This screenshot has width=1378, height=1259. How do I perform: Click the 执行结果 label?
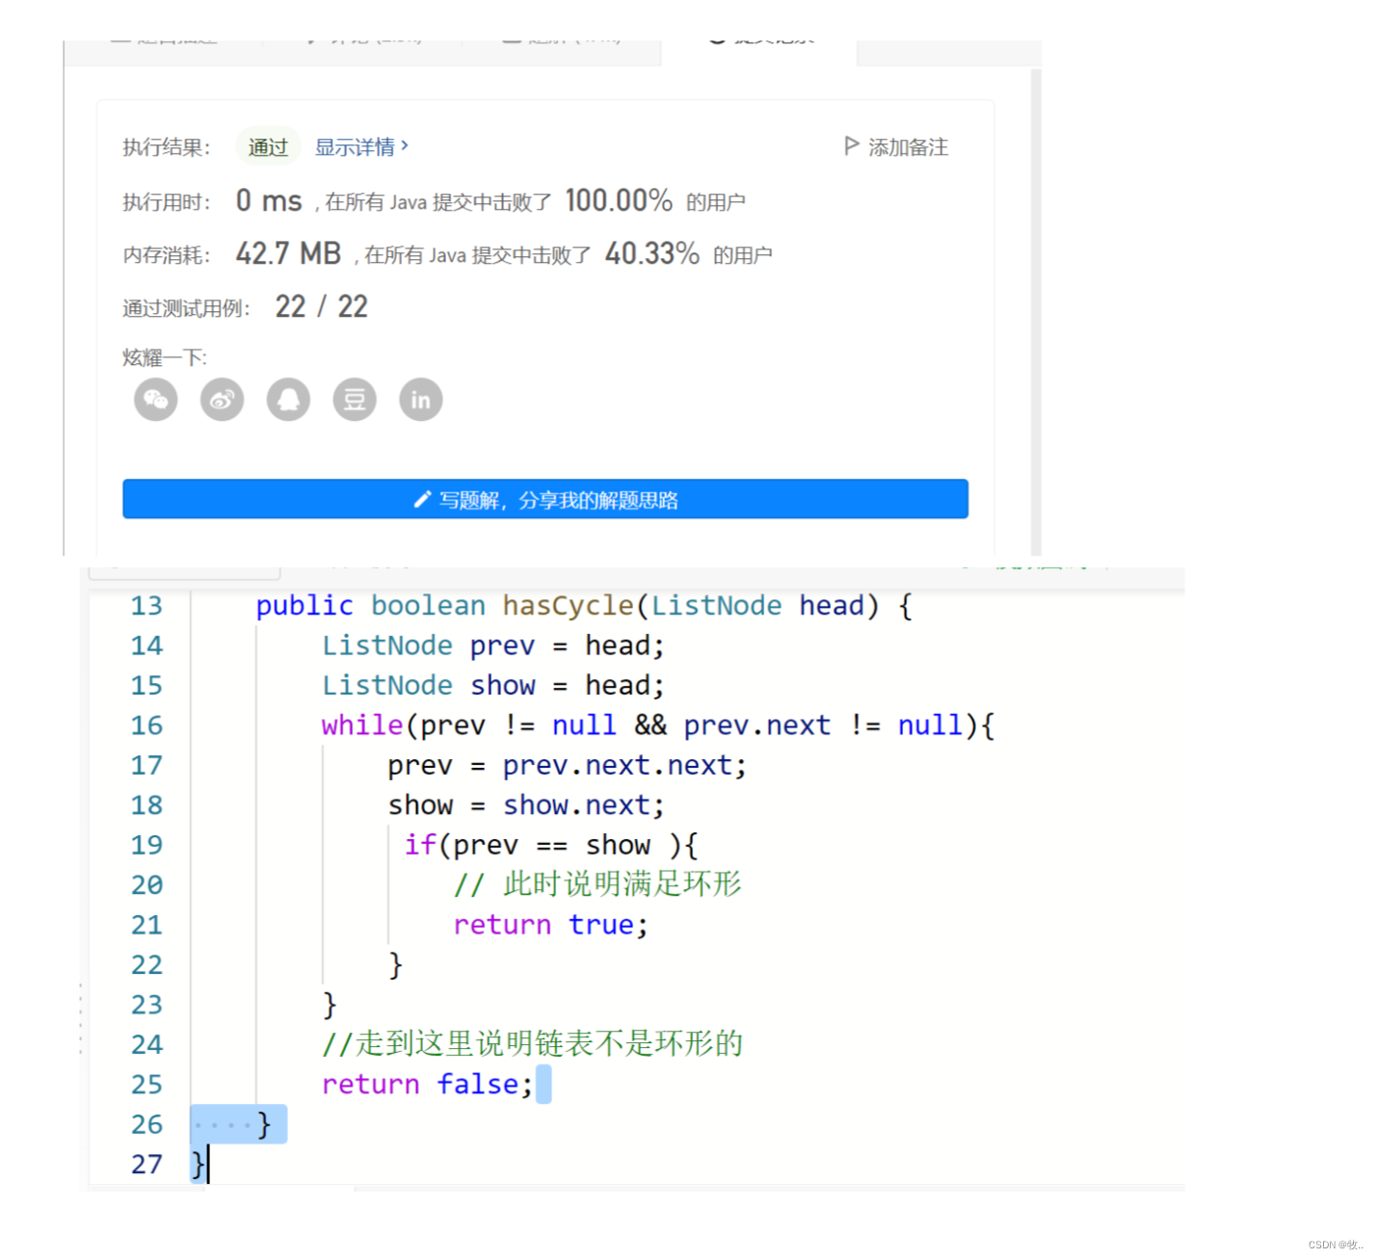166,147
